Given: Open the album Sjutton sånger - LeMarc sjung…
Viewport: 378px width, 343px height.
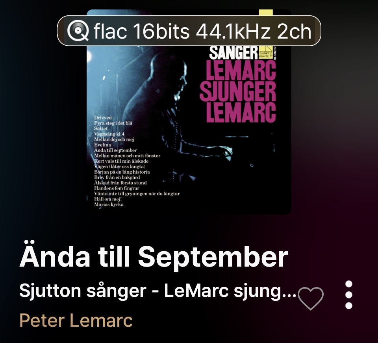Looking at the screenshot, I should point(157,291).
